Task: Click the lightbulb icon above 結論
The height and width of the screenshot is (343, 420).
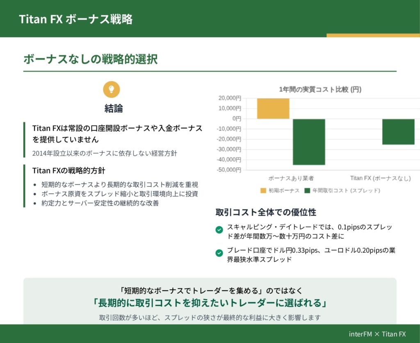Action: pos(112,89)
